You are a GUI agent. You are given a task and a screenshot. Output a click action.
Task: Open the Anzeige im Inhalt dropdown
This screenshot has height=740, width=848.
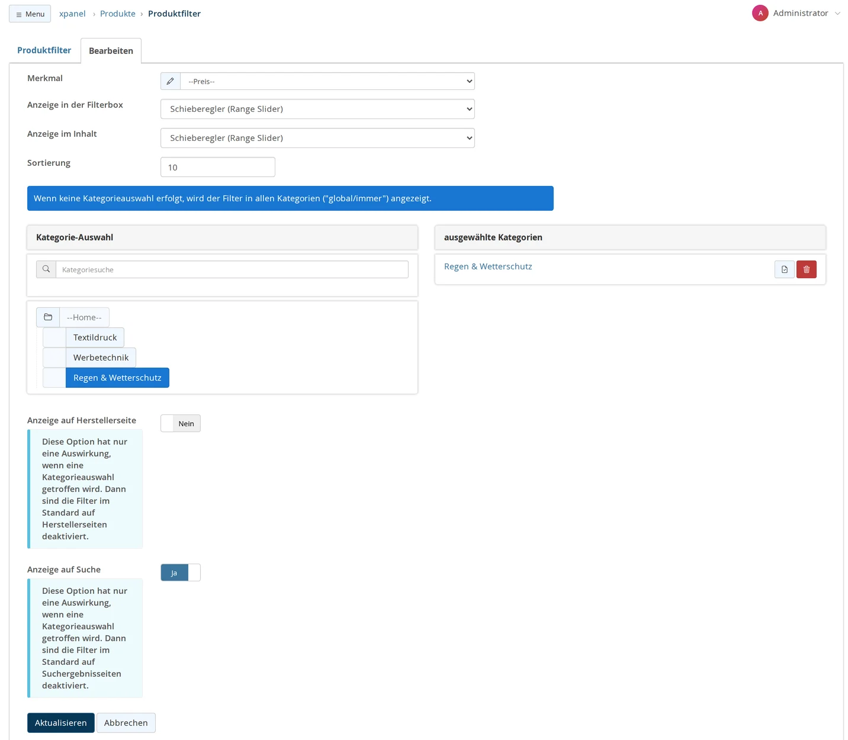click(x=317, y=138)
